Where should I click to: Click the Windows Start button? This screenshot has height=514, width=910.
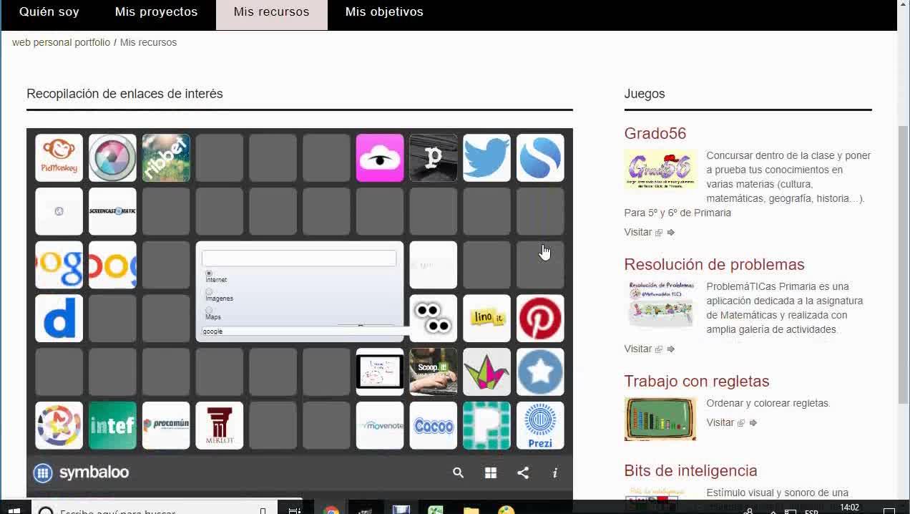click(14, 510)
